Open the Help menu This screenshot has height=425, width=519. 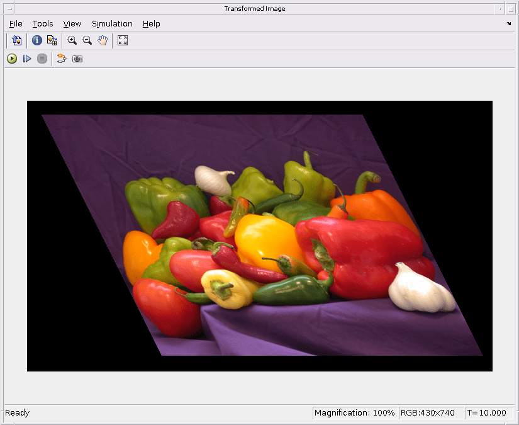tap(151, 24)
